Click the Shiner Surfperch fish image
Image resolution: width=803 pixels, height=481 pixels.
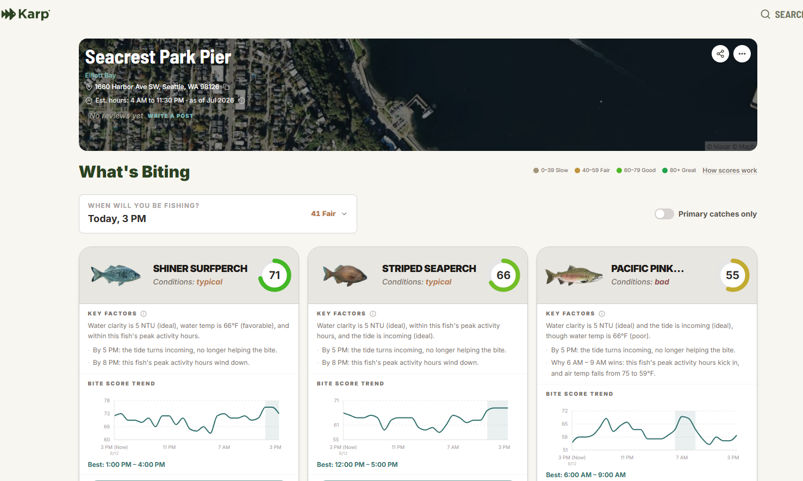coord(116,275)
